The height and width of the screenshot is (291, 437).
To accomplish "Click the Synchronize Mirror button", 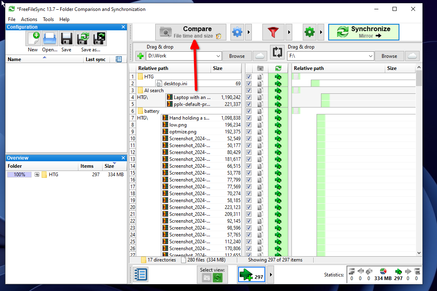I will tap(363, 32).
